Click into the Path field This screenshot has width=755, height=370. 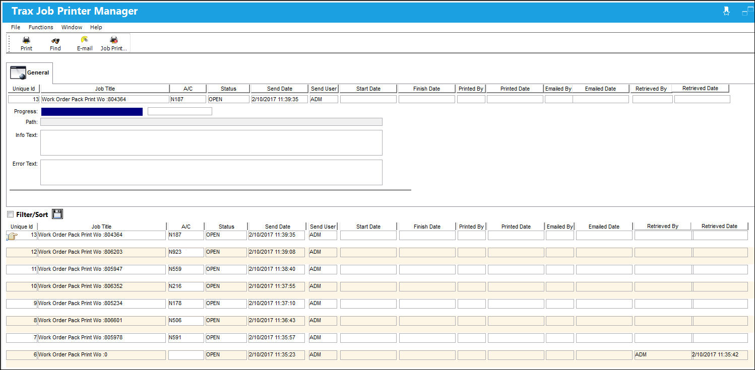click(211, 122)
